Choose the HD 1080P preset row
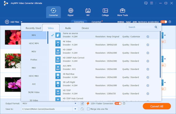The height and width of the screenshot is (114, 176). pos(104,52)
